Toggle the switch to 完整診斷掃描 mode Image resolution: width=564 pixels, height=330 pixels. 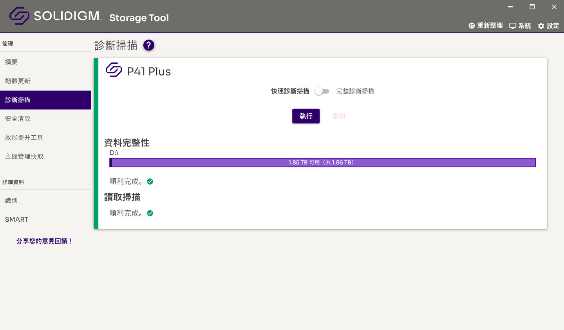322,91
